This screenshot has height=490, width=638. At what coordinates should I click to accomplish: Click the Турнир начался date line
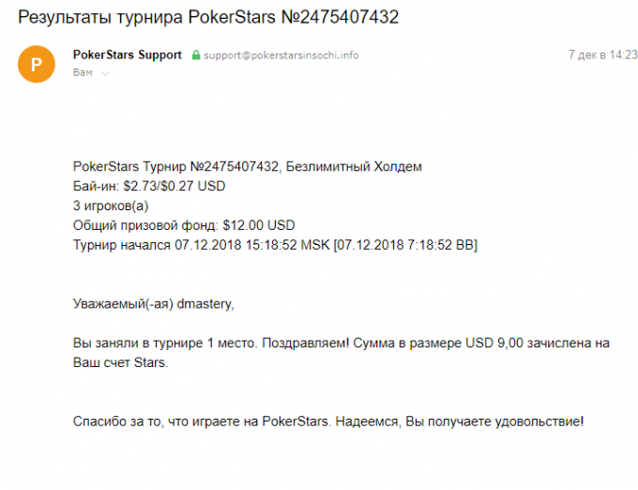coord(275,245)
